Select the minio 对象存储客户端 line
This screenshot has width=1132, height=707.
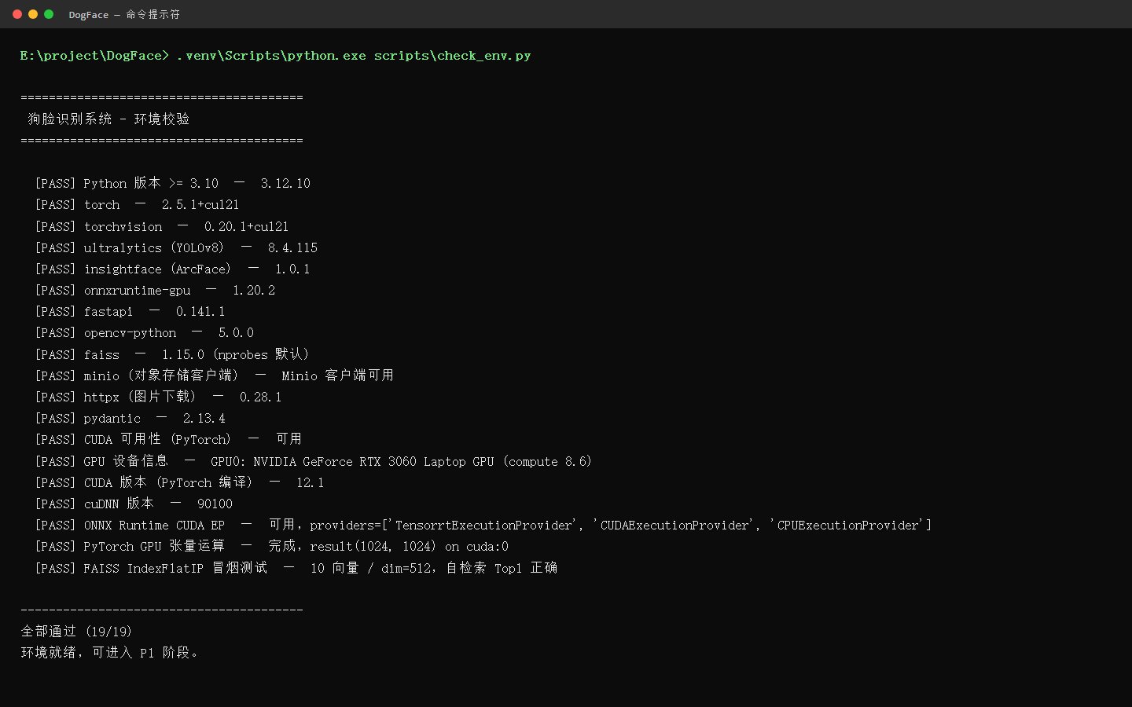[215, 375]
